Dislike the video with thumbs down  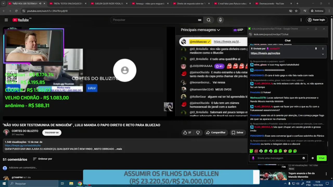[x=198, y=132]
